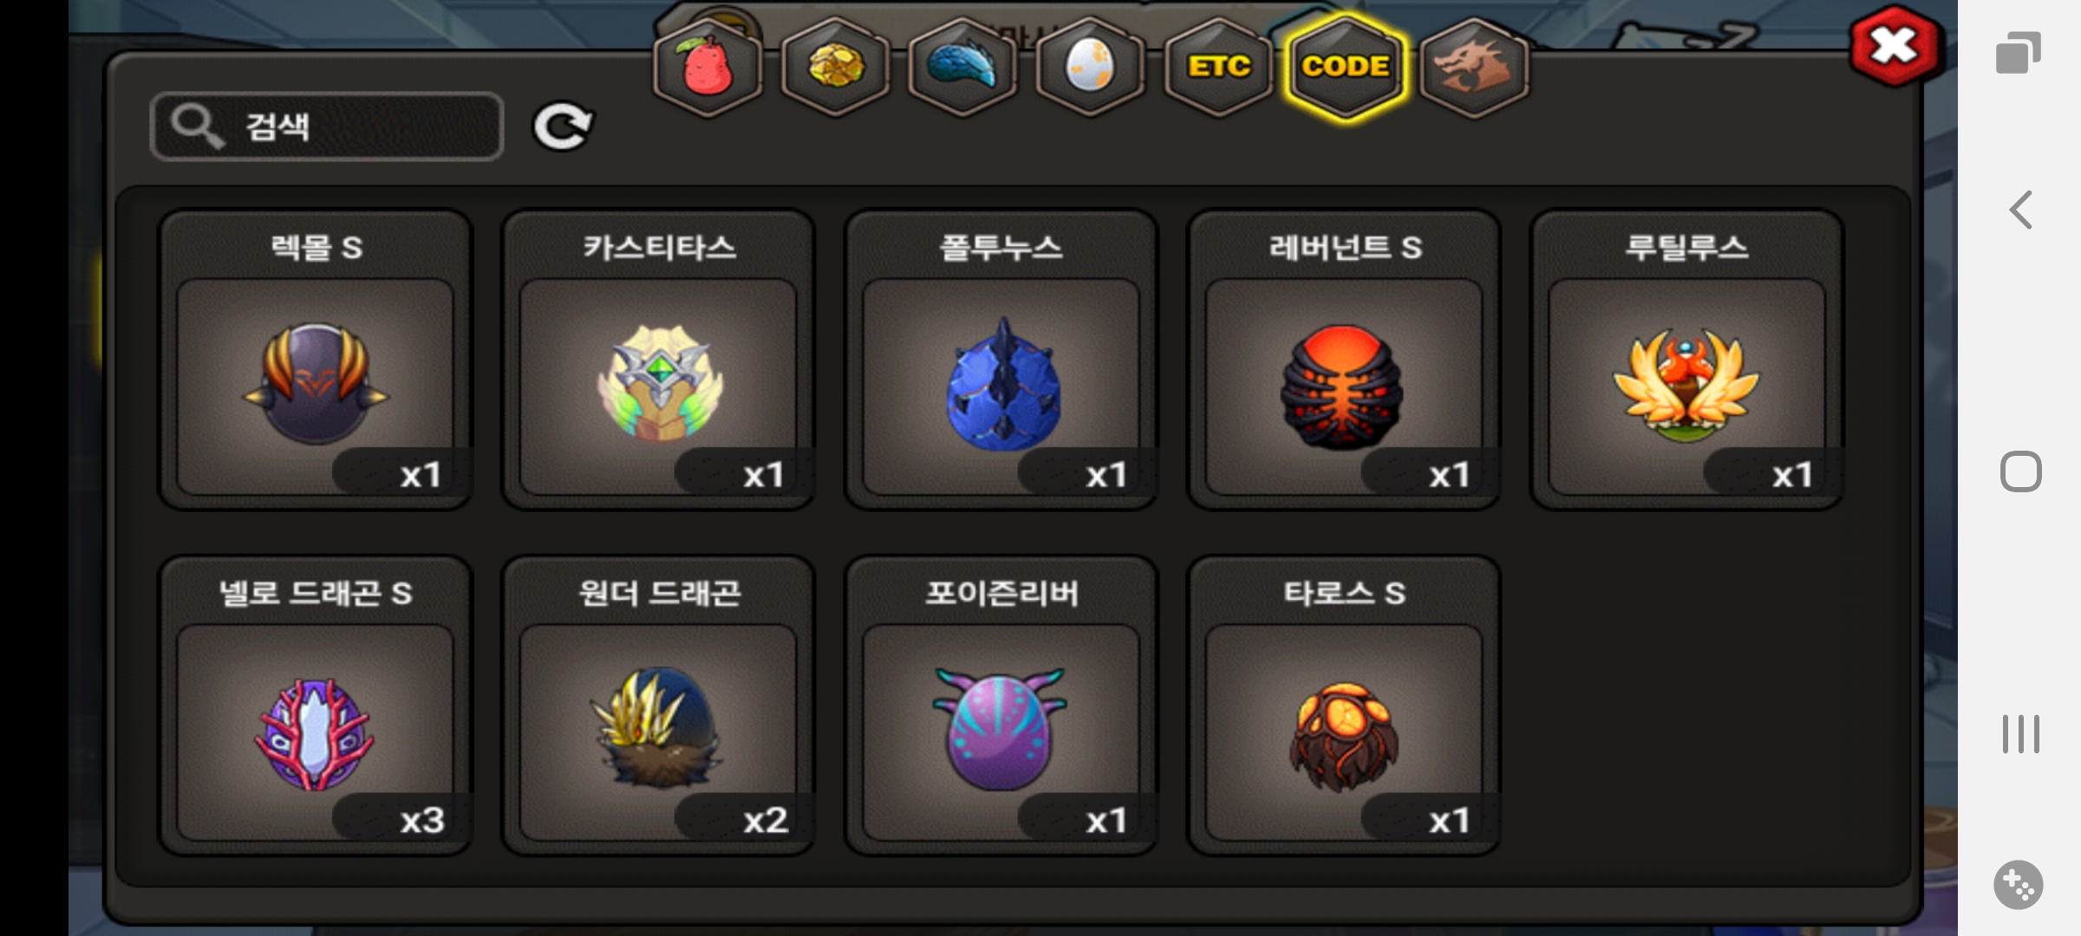Image resolution: width=2081 pixels, height=936 pixels.
Task: Select the 렉몰 S egg
Action: [315, 360]
